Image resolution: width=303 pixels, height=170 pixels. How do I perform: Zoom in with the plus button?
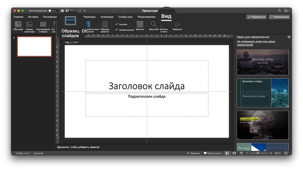coord(271,153)
